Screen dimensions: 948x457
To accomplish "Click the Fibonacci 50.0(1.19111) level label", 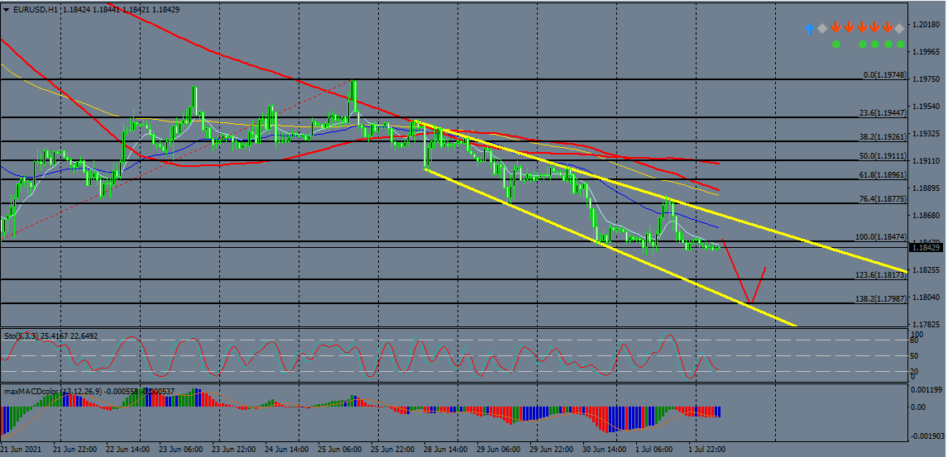I will point(883,156).
